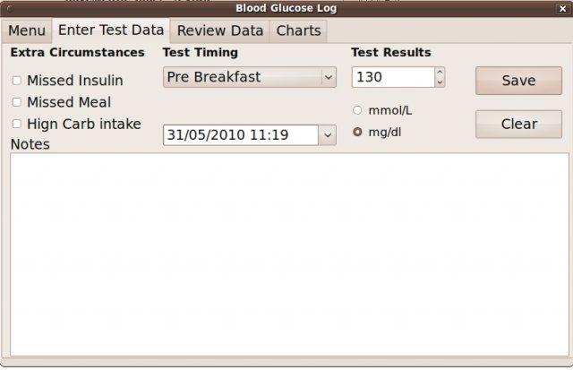Image resolution: width=573 pixels, height=370 pixels.
Task: Tick the High Carb intake checkbox
Action: coord(17,124)
